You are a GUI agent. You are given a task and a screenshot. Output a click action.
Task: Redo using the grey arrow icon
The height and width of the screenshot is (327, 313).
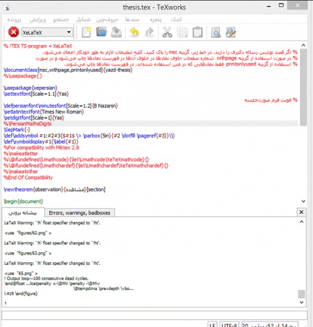tap(149, 32)
